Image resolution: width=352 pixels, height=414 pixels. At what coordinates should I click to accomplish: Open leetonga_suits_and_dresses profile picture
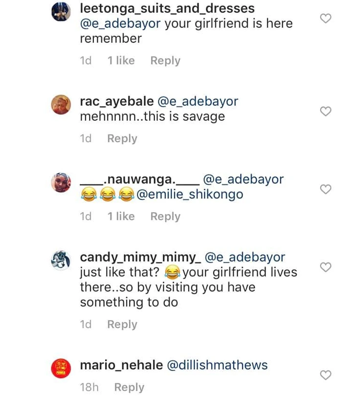pos(61,12)
